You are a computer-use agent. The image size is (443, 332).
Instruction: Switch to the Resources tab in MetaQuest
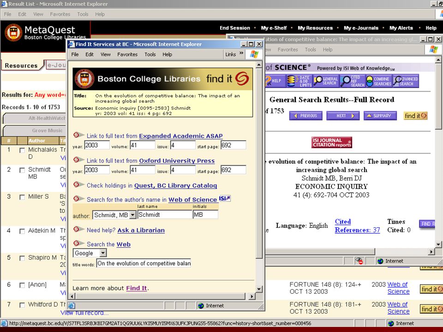pyautogui.click(x=22, y=65)
